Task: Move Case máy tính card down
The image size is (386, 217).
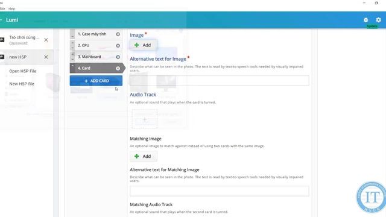Action: click(72, 36)
